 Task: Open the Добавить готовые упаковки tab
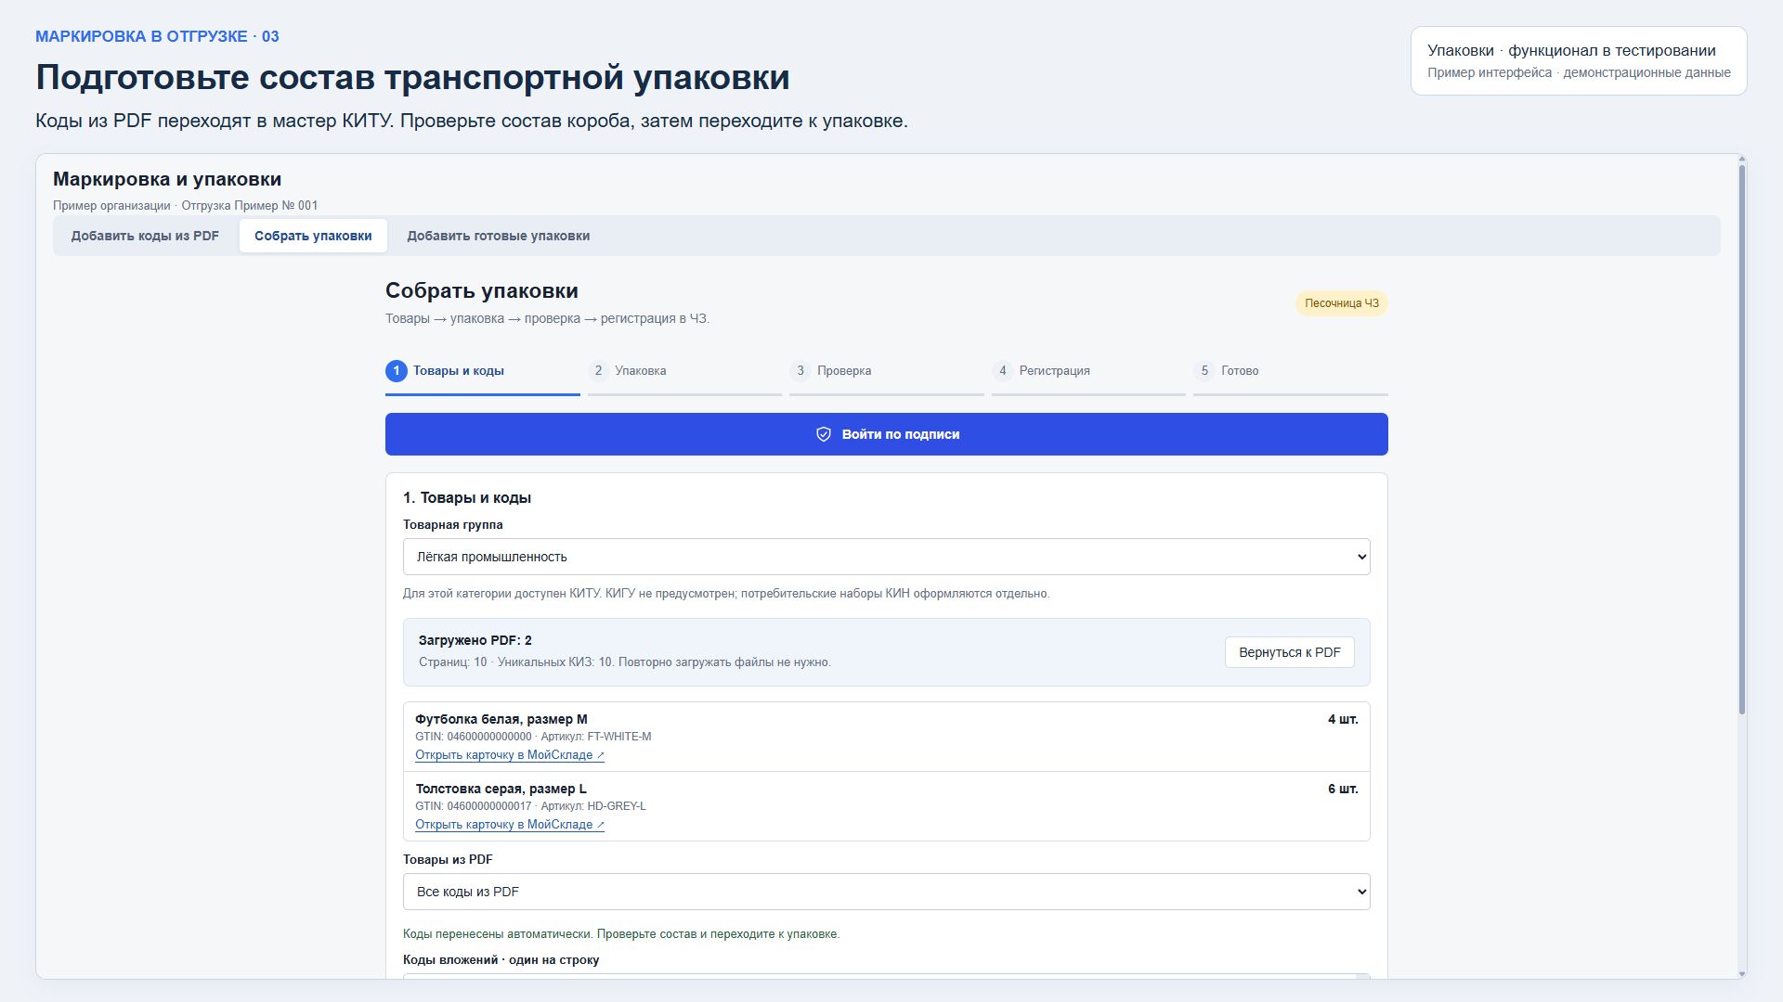(498, 236)
